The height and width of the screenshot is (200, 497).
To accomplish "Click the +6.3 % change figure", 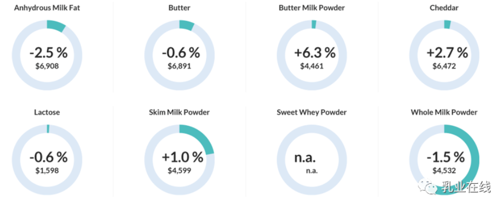I will point(315,53).
